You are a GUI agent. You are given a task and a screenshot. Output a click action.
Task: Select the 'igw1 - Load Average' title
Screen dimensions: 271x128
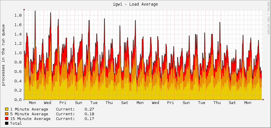click(x=135, y=4)
